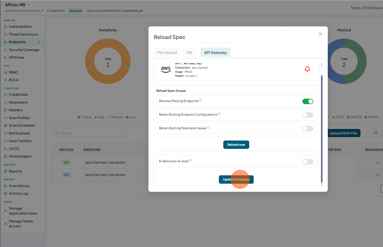Disable the Remove Missing Endpoints toggle
This screenshot has width=383, height=247.
308,101
